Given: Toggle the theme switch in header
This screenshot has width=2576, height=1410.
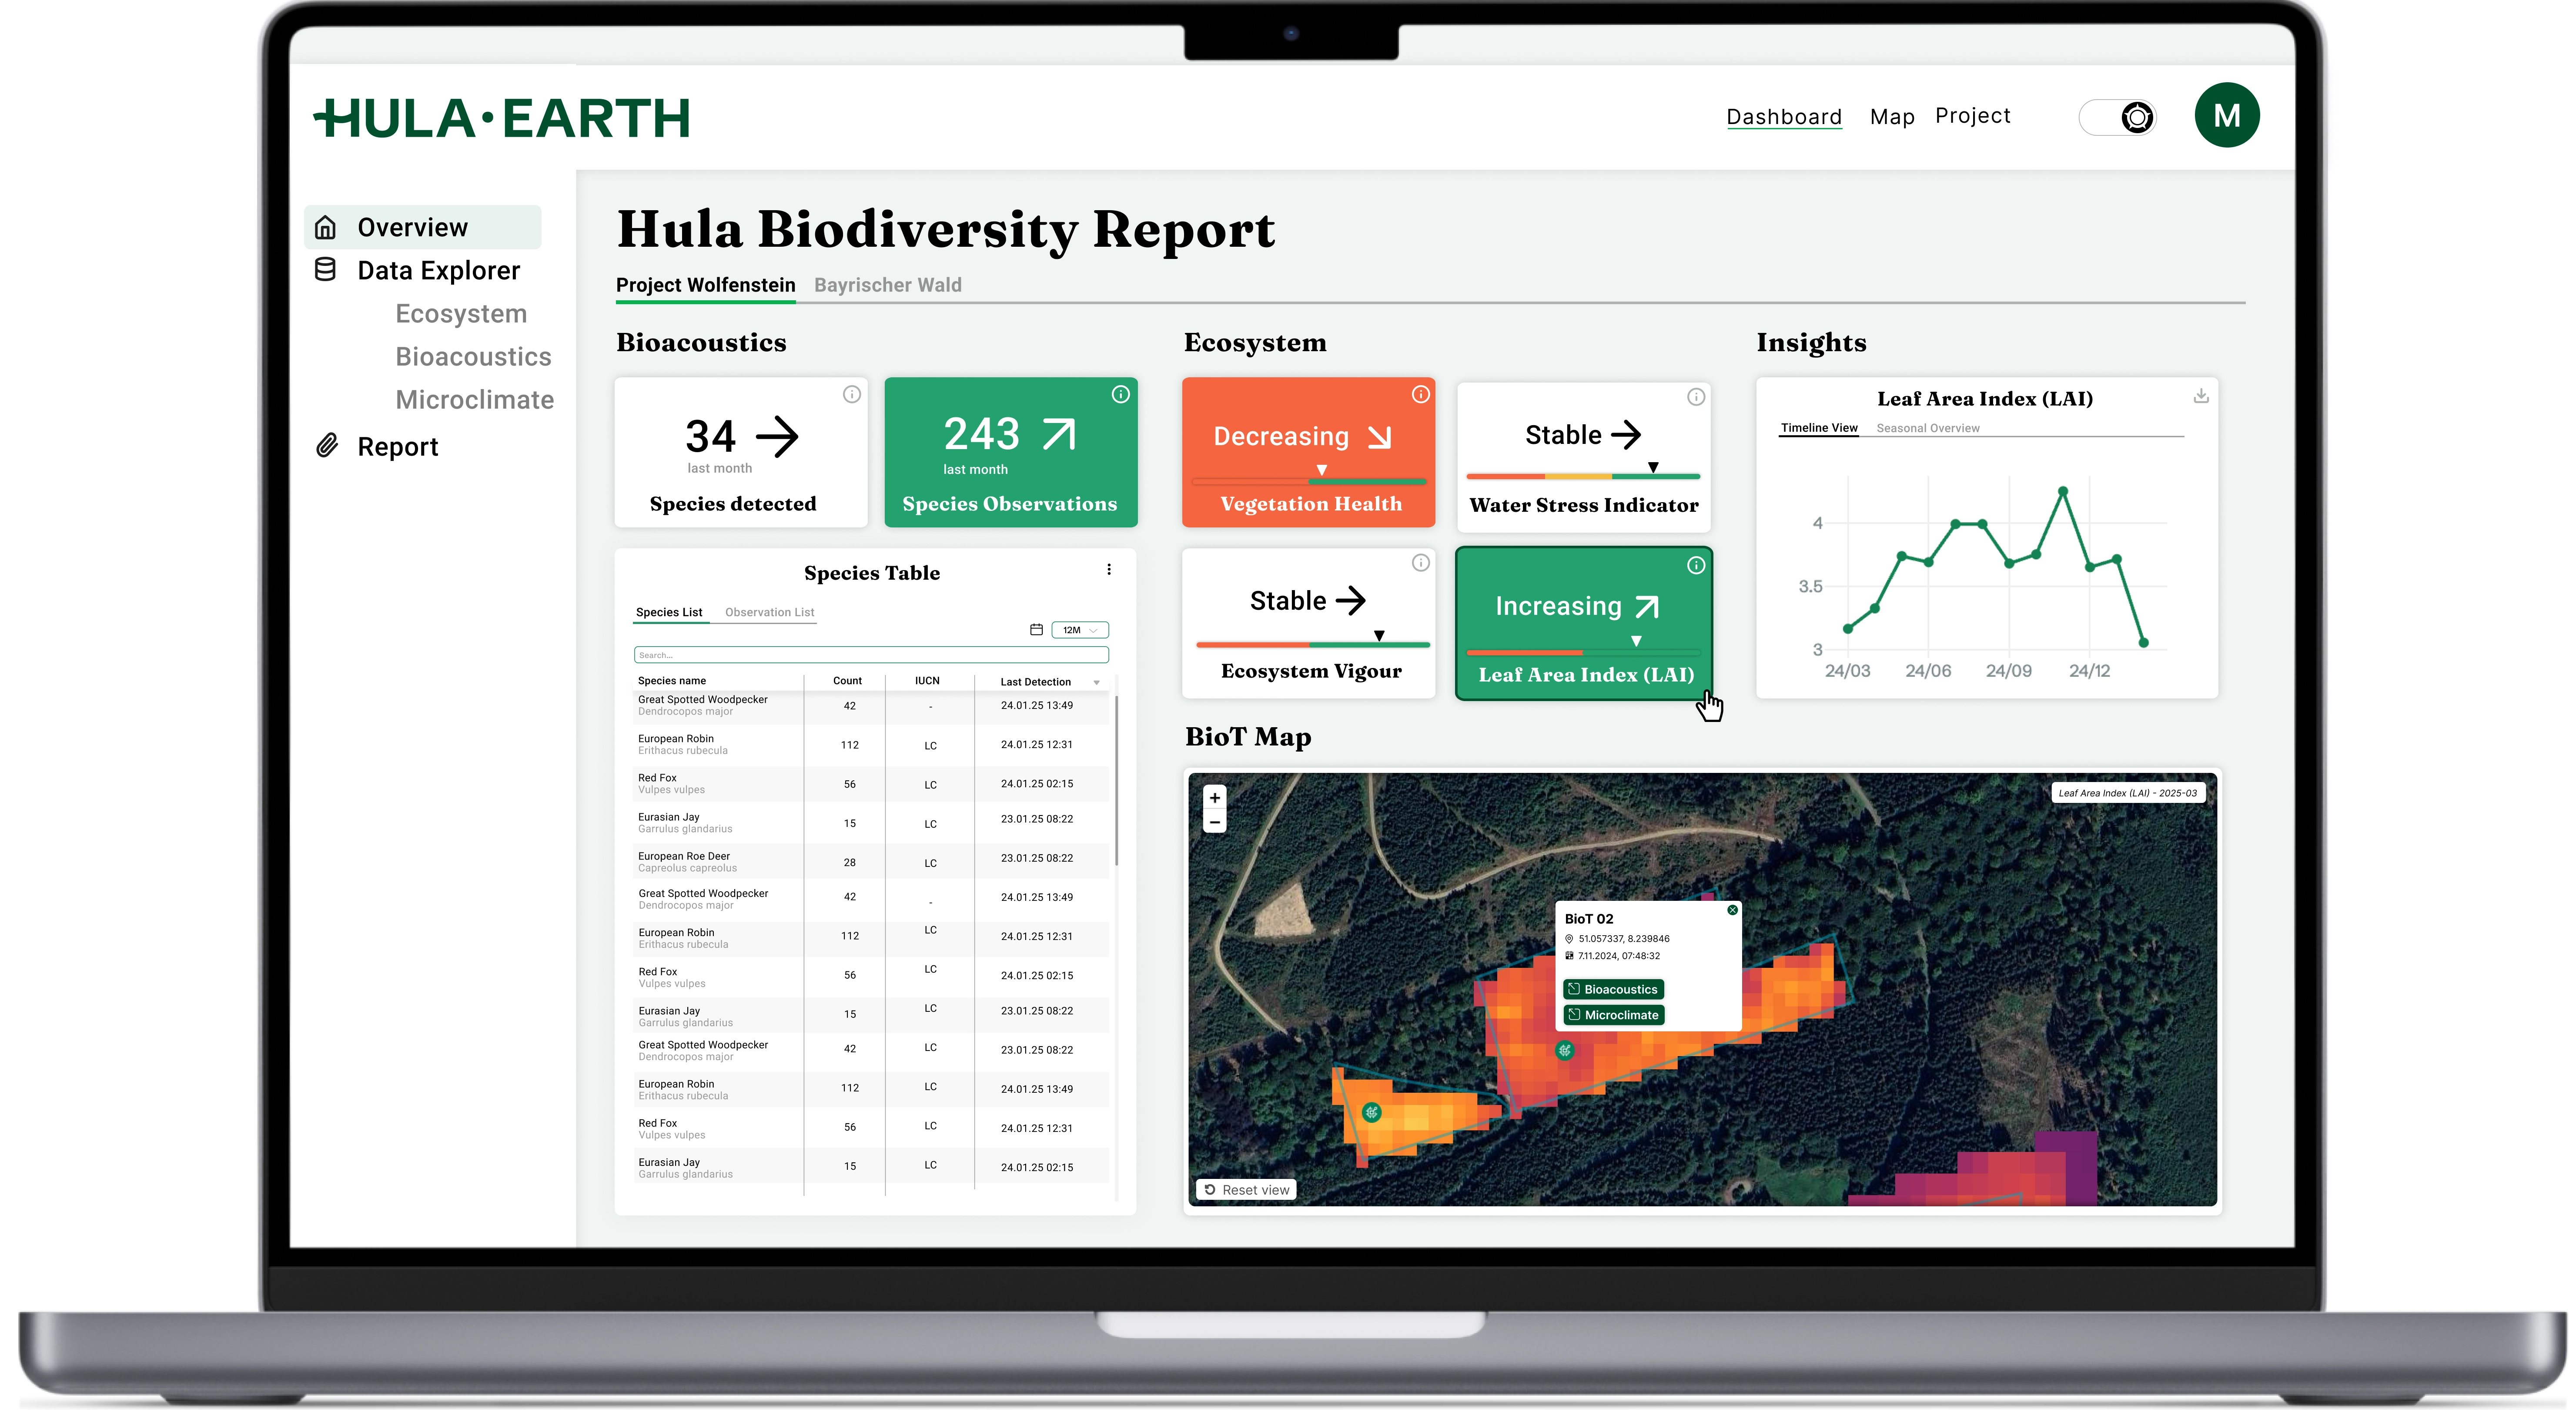Looking at the screenshot, I should click(x=2117, y=117).
